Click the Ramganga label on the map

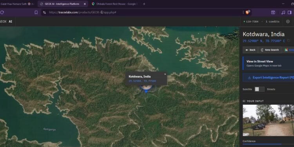[x=49, y=129]
